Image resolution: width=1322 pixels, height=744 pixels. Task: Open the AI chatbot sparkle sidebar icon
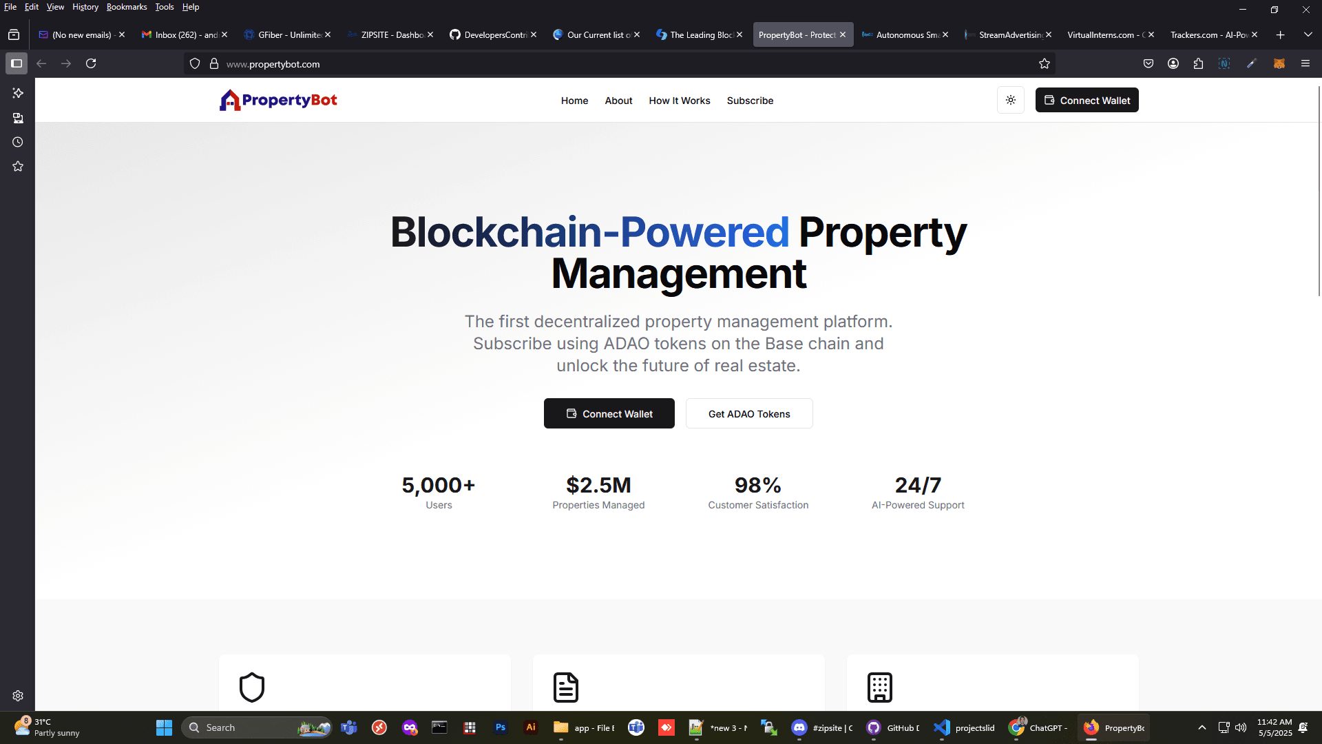(x=17, y=93)
